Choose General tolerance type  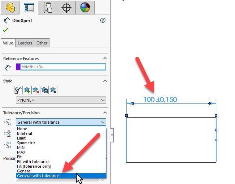[x=61, y=171]
